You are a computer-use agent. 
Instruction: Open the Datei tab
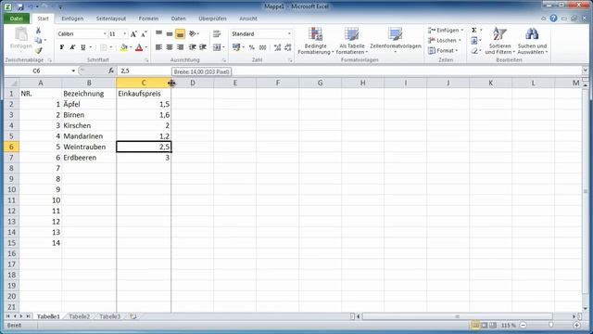click(x=17, y=19)
